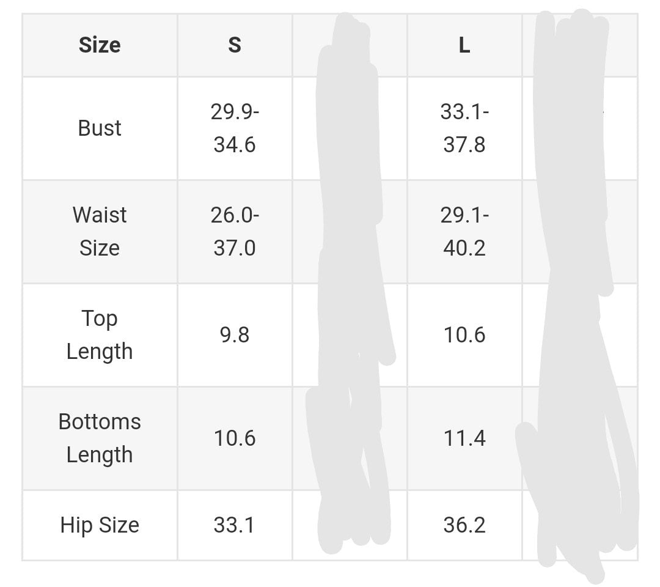Screen dimensions: 660x587
Task: Click the Size column header cell
Action: [100, 45]
